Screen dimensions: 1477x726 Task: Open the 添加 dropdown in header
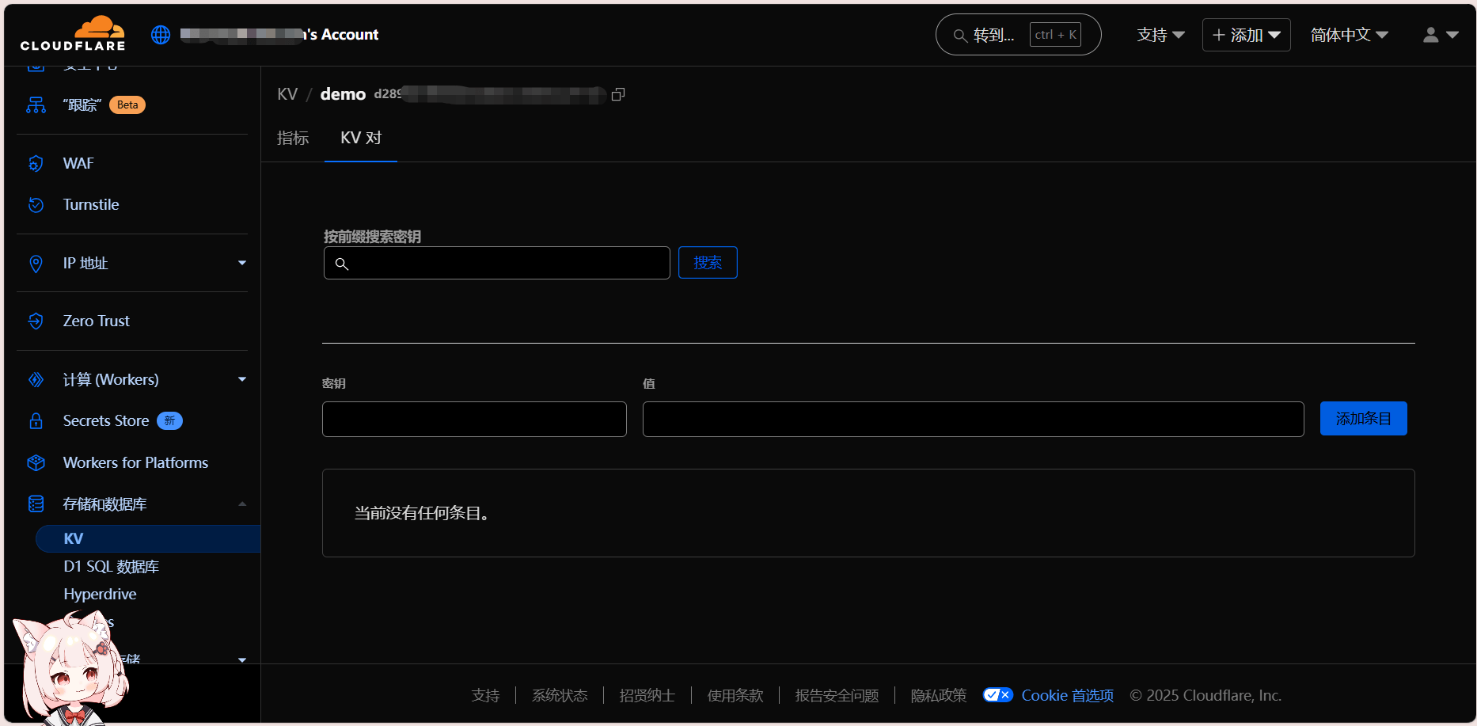coord(1246,35)
